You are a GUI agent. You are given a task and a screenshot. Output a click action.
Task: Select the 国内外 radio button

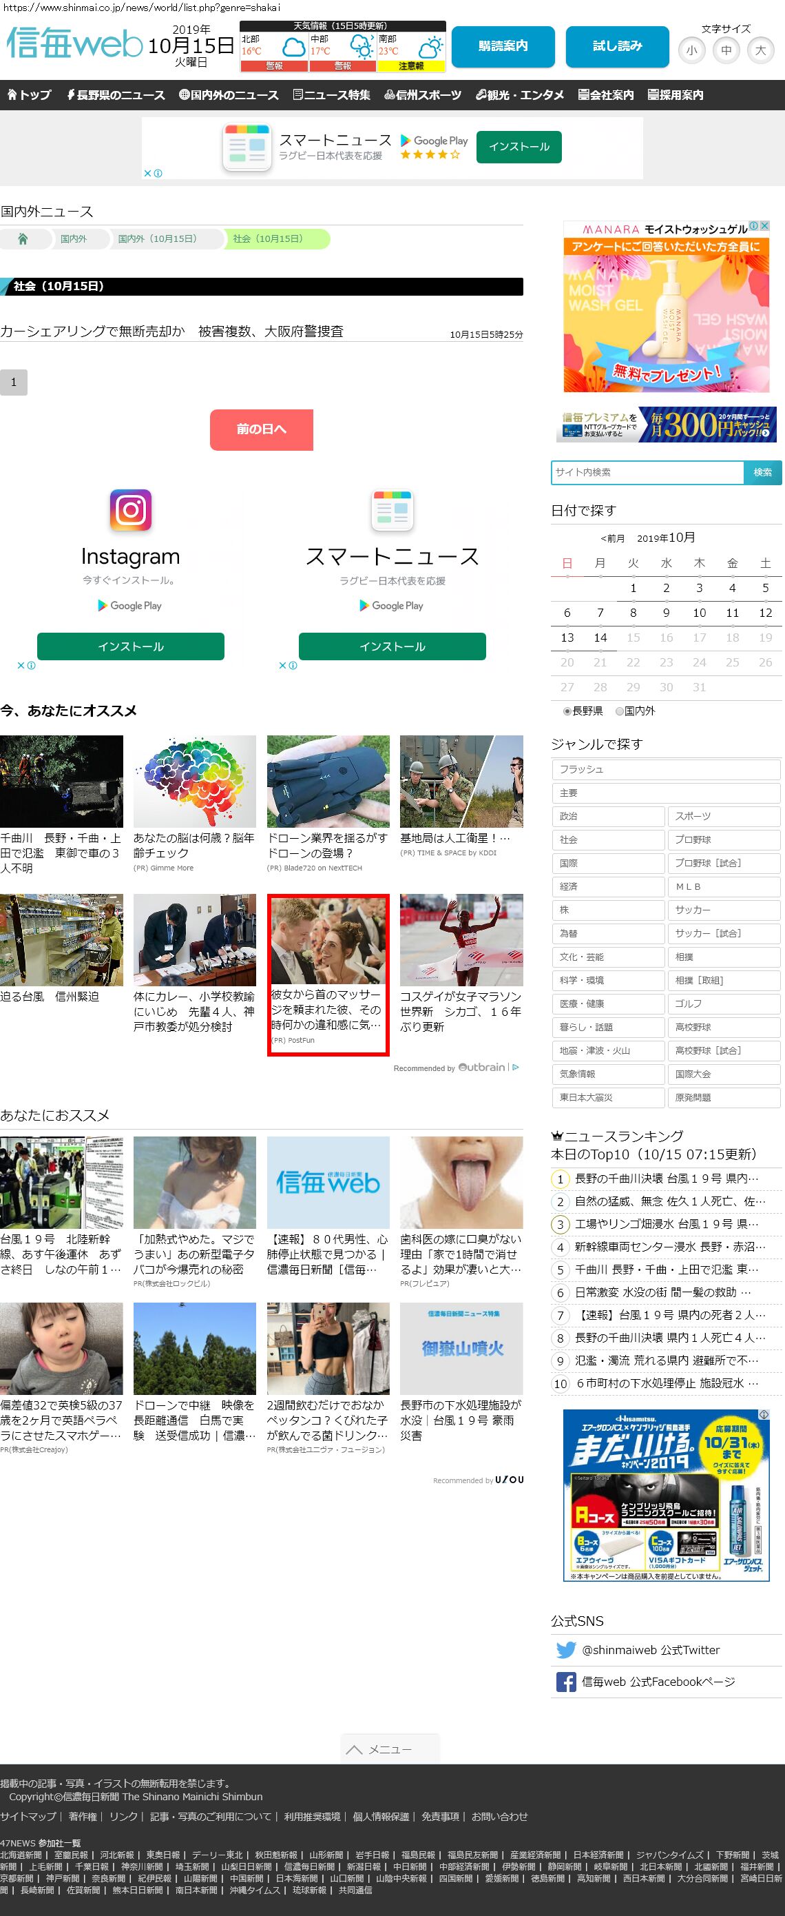tap(619, 711)
